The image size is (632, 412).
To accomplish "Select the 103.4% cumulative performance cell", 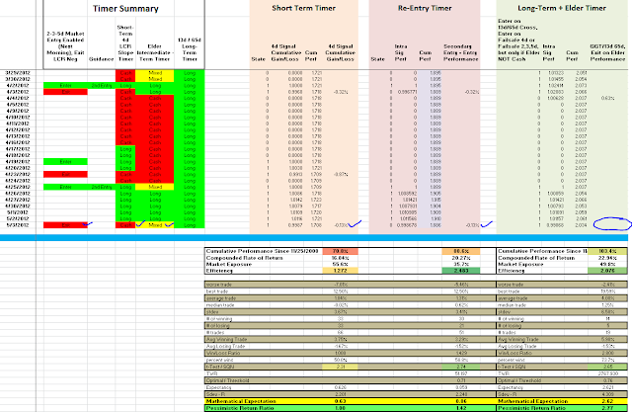I will click(x=607, y=251).
